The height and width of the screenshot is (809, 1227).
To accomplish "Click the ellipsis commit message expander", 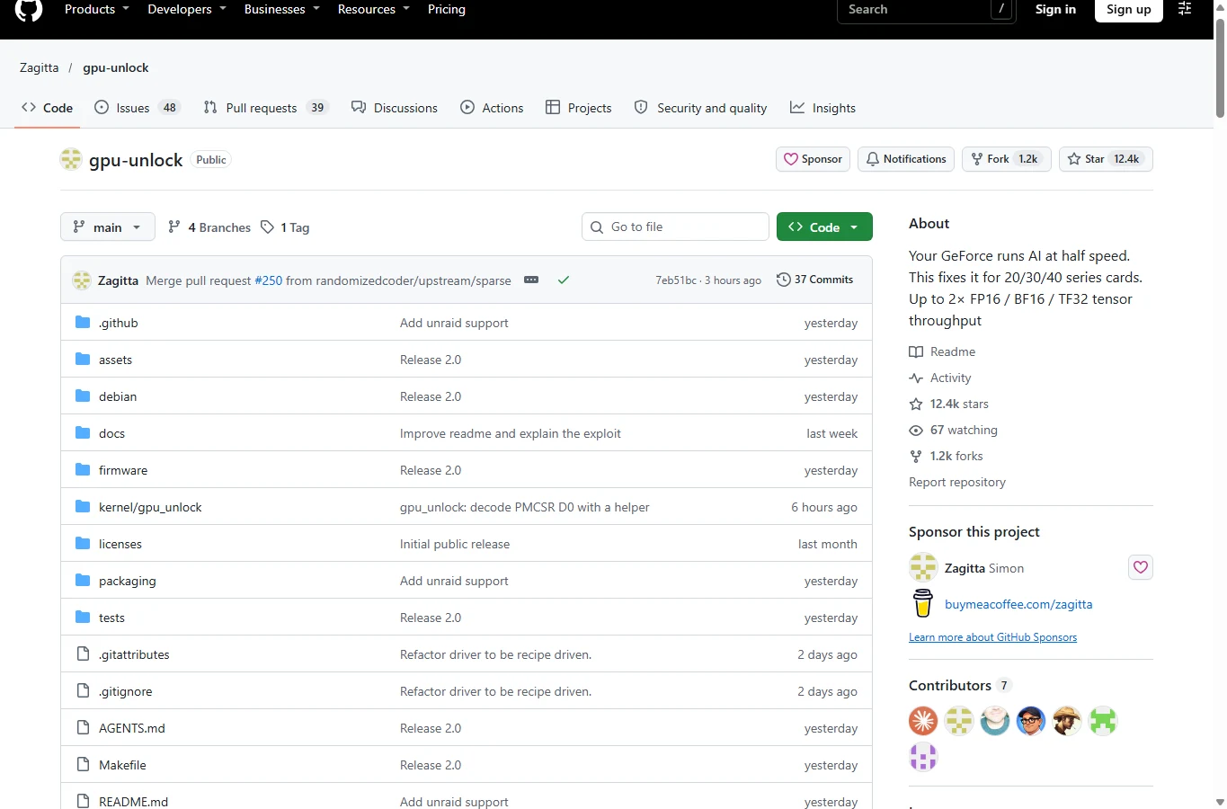I will tap(531, 280).
